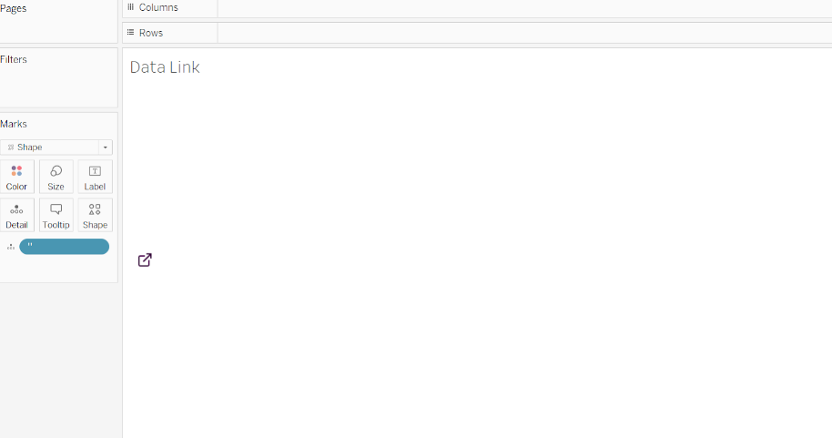
Task: Click the Filters shelf
Action: (x=58, y=78)
